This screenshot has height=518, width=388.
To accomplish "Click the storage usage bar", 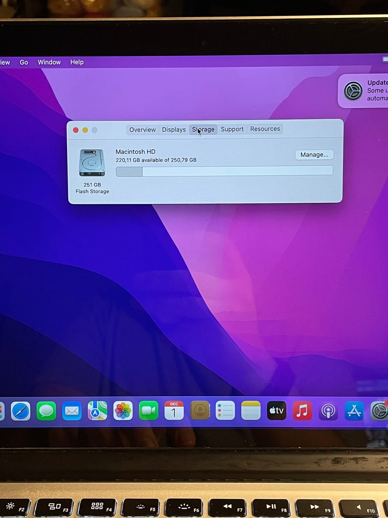I will [x=224, y=171].
